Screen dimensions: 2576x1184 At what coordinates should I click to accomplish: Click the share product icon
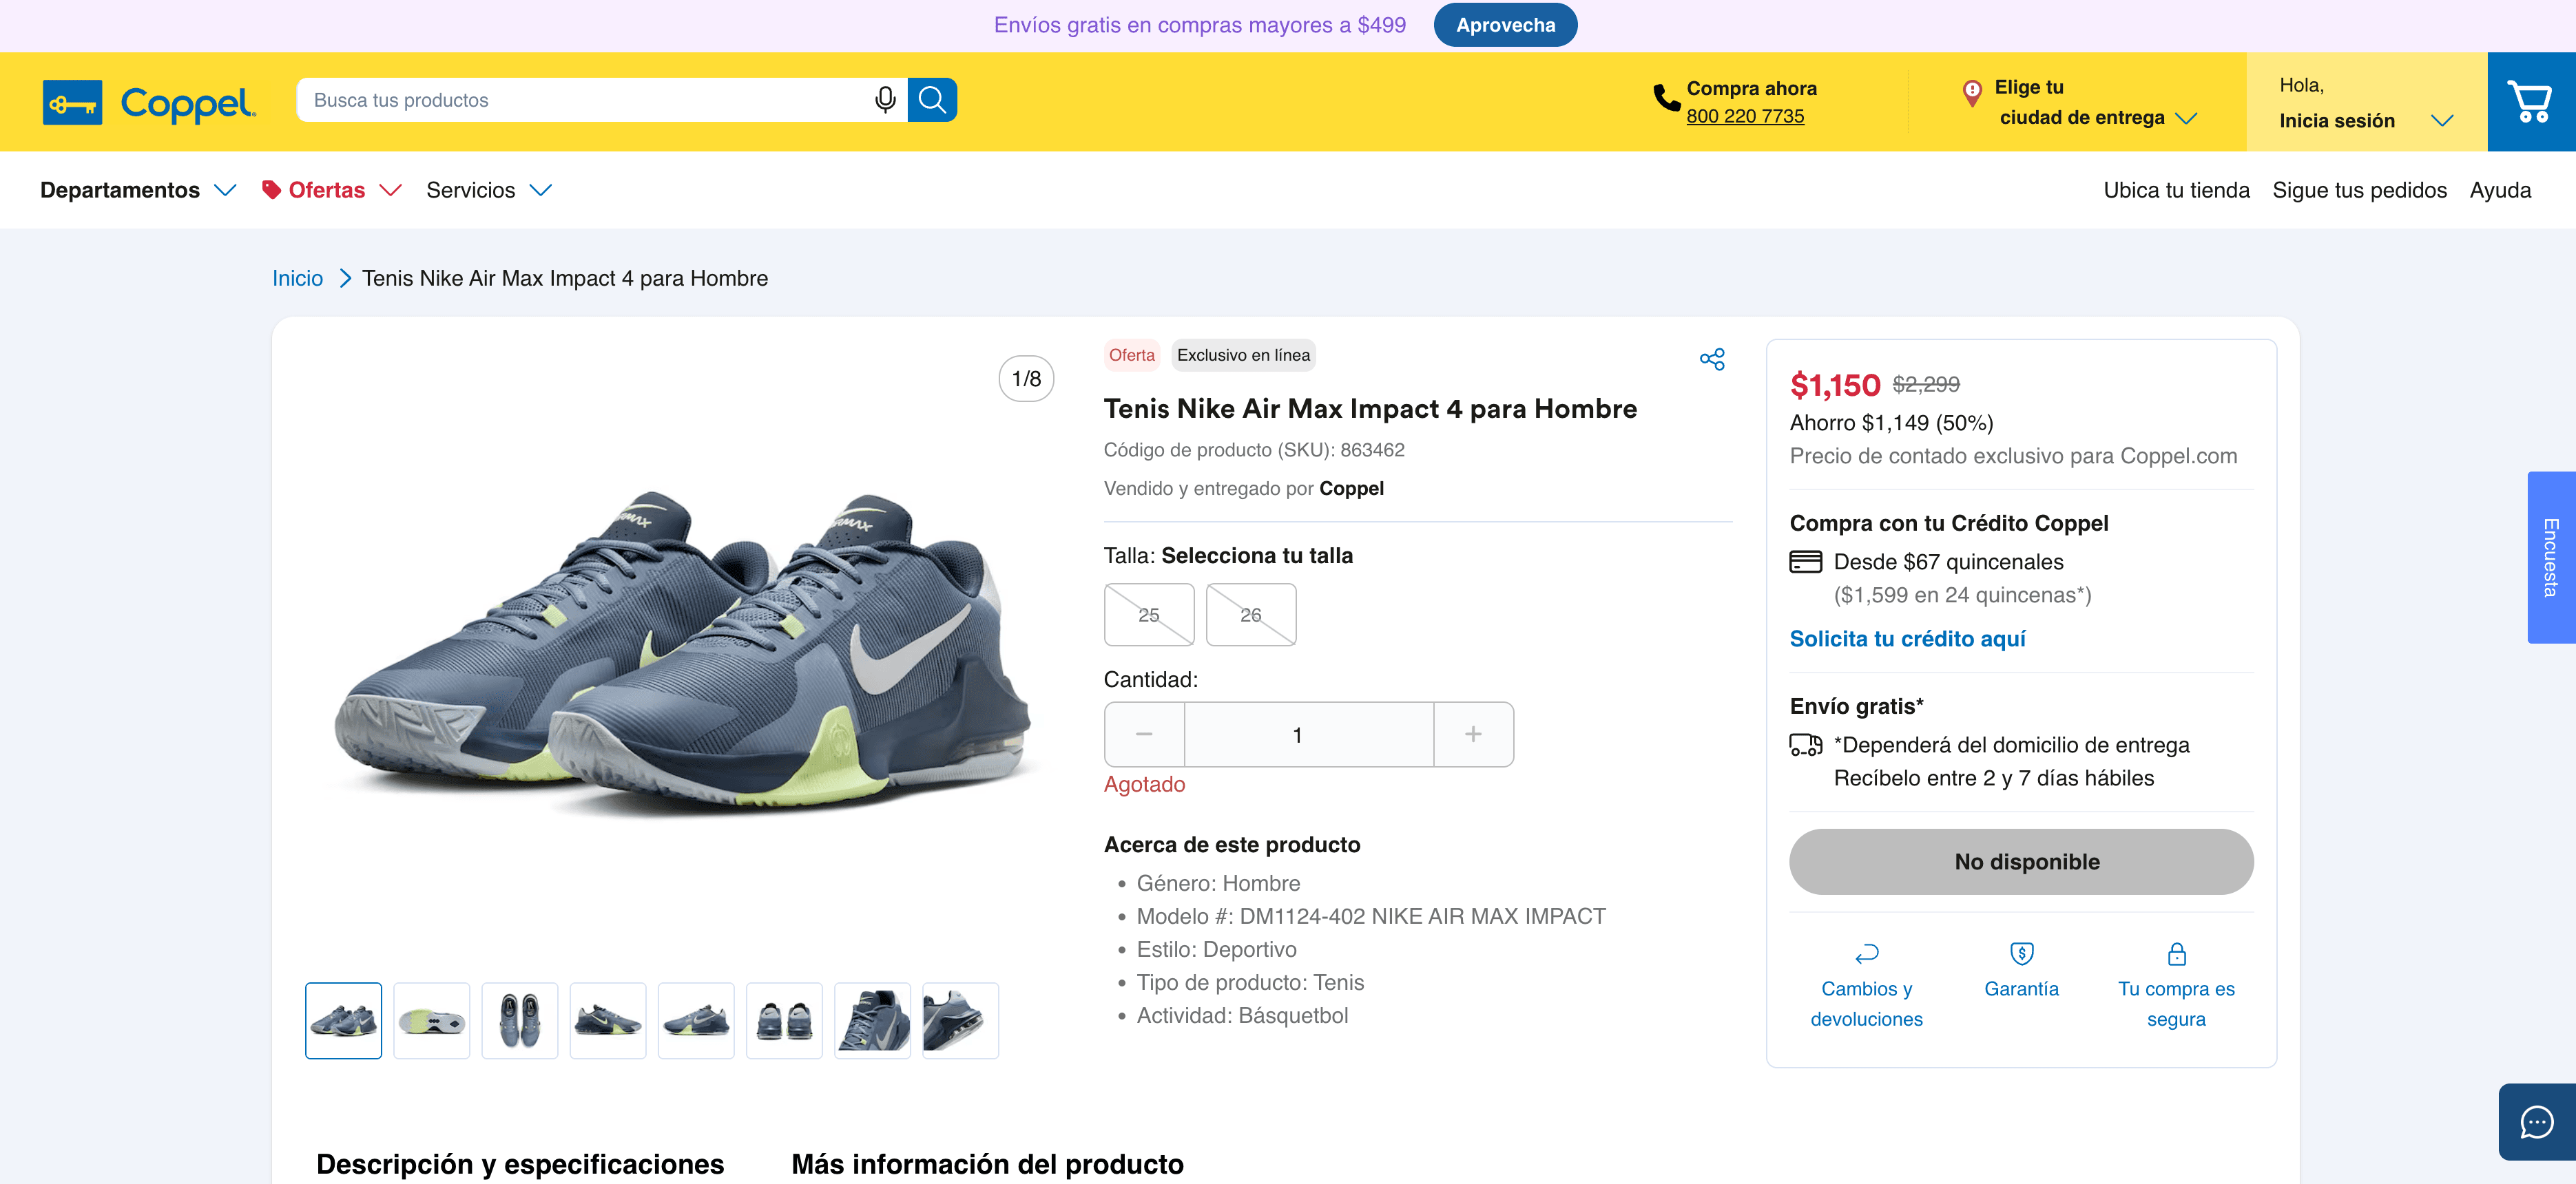[x=1711, y=360]
